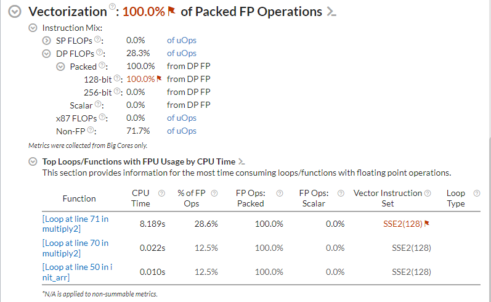Image resolution: width=491 pixels, height=302 pixels.
Task: Open Loop at line 71 in multiply2
Action: 75,223
